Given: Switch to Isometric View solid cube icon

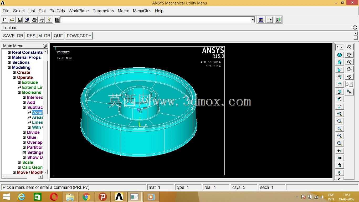Looking at the screenshot, I should point(340,55).
